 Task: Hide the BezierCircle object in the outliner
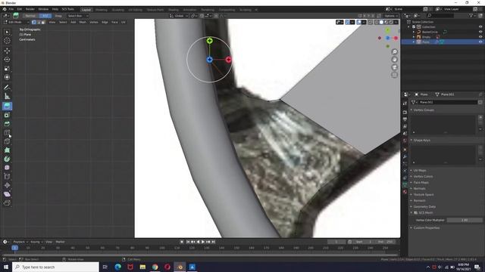coord(480,32)
